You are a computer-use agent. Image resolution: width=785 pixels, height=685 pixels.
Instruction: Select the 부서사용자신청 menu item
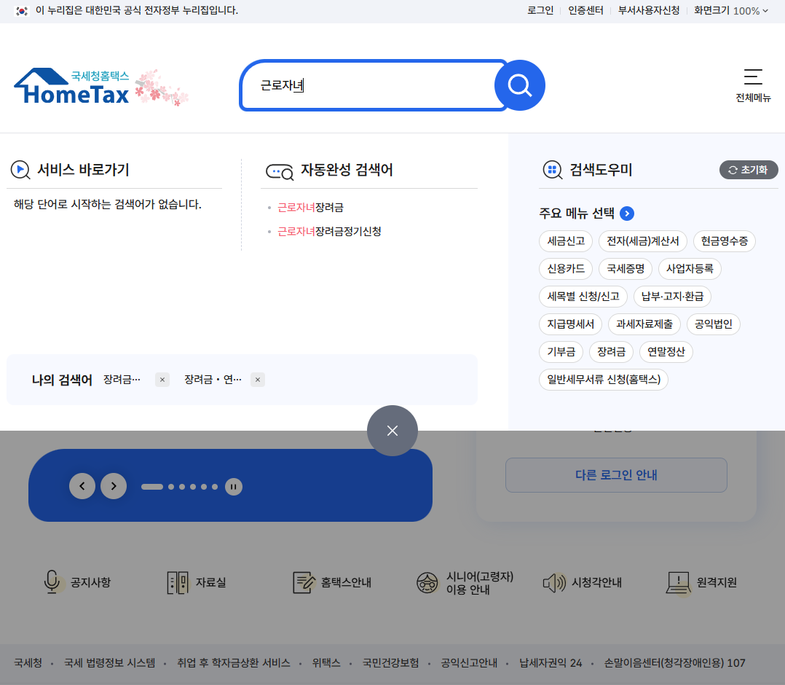649,10
